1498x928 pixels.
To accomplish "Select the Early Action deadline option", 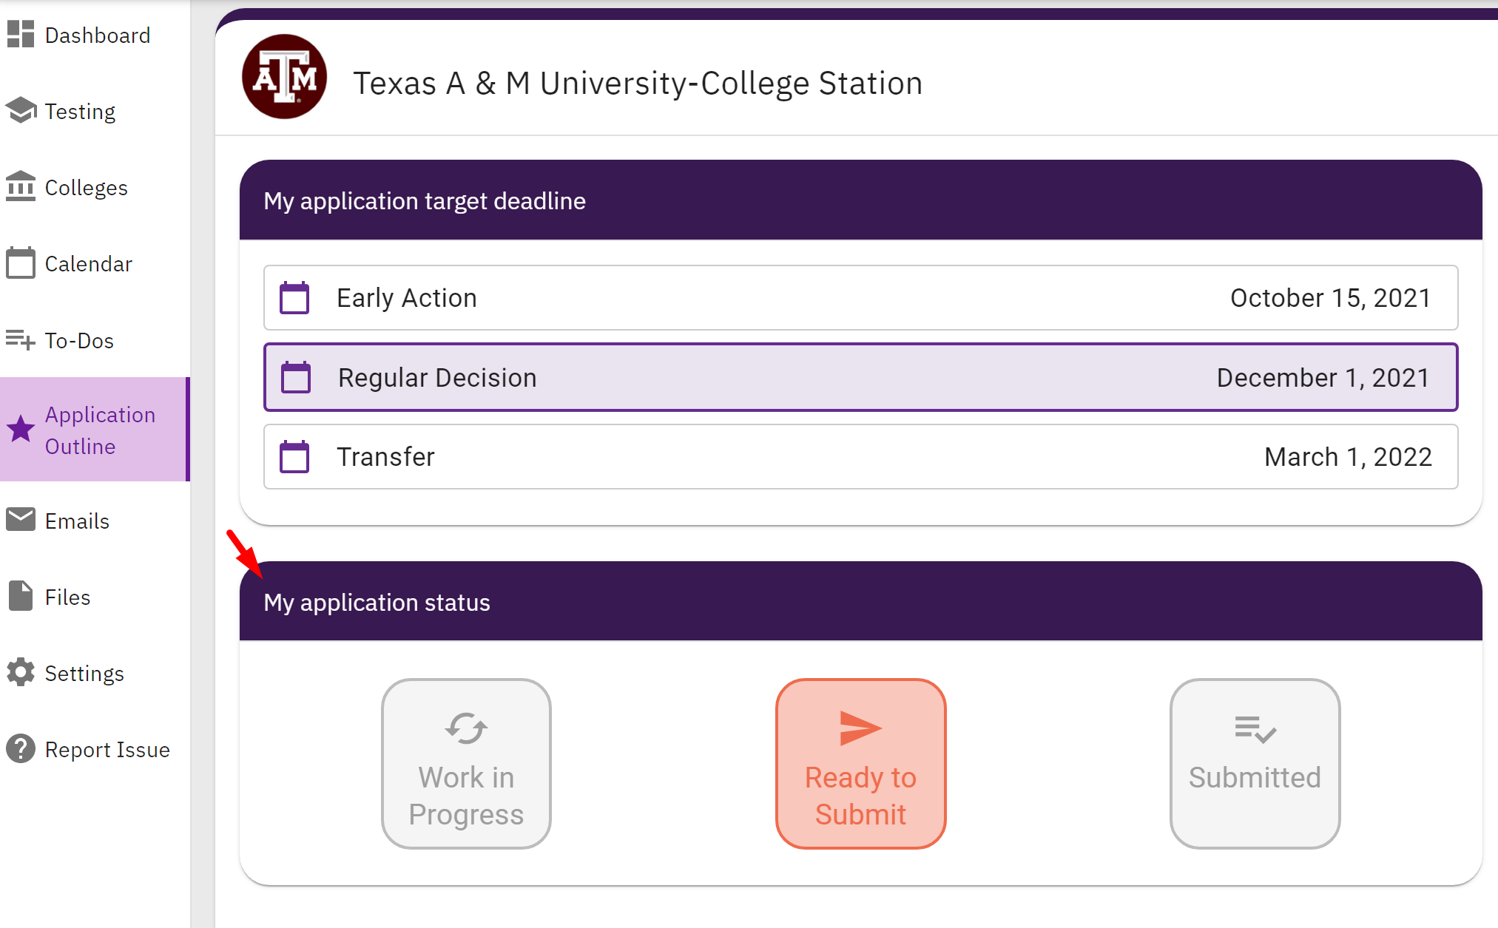I will (x=857, y=297).
